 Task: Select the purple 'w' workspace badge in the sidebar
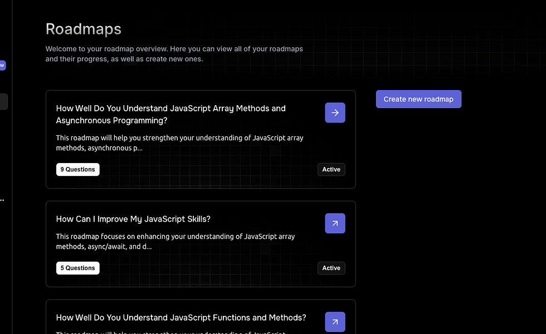pyautogui.click(x=3, y=65)
